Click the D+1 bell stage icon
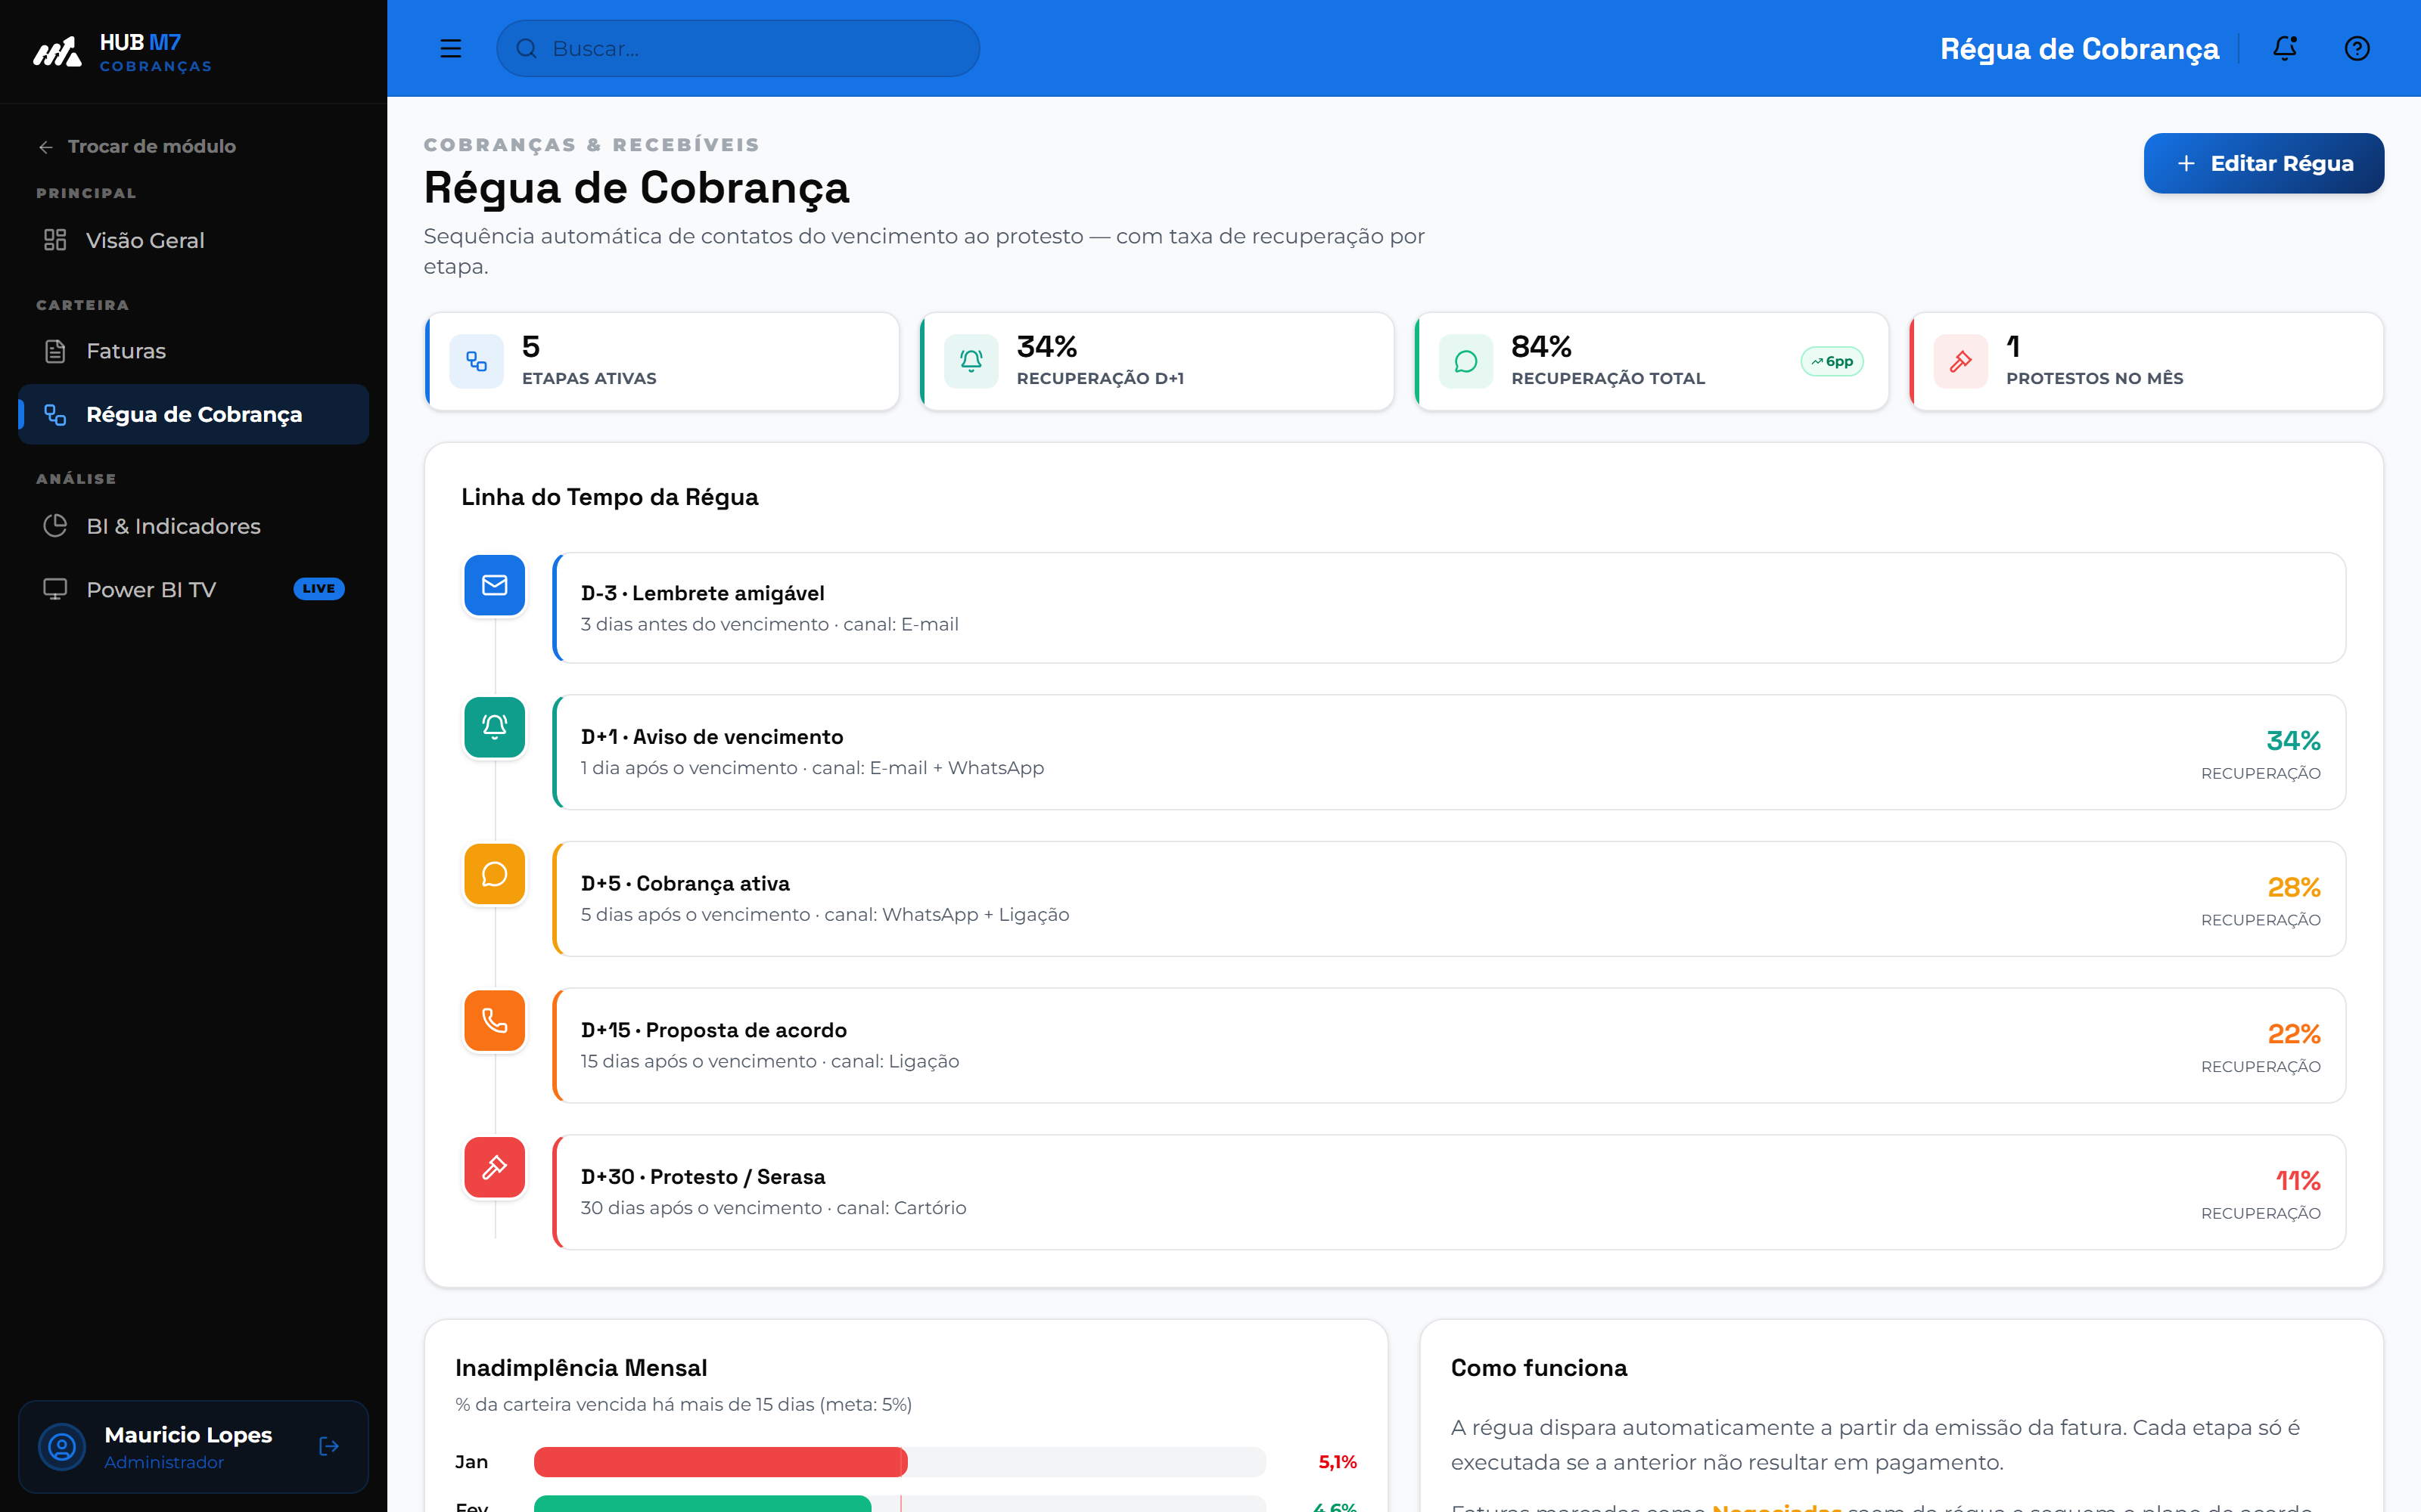The width and height of the screenshot is (2421, 1512). point(494,727)
